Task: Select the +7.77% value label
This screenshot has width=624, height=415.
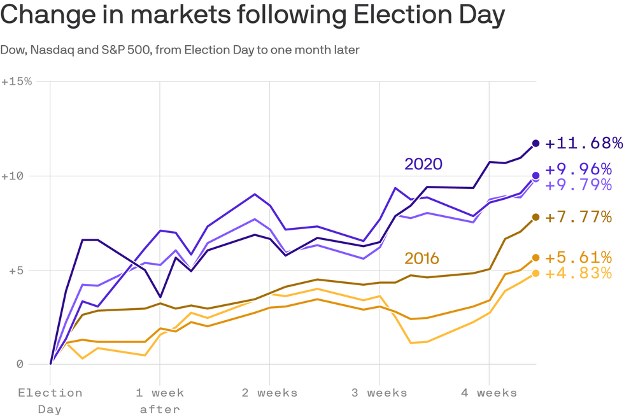Action: pyautogui.click(x=578, y=217)
